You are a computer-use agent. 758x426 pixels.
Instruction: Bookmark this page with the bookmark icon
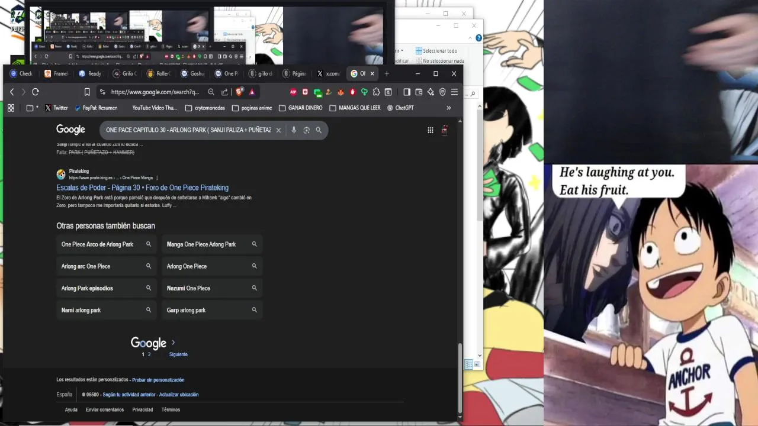tap(87, 92)
